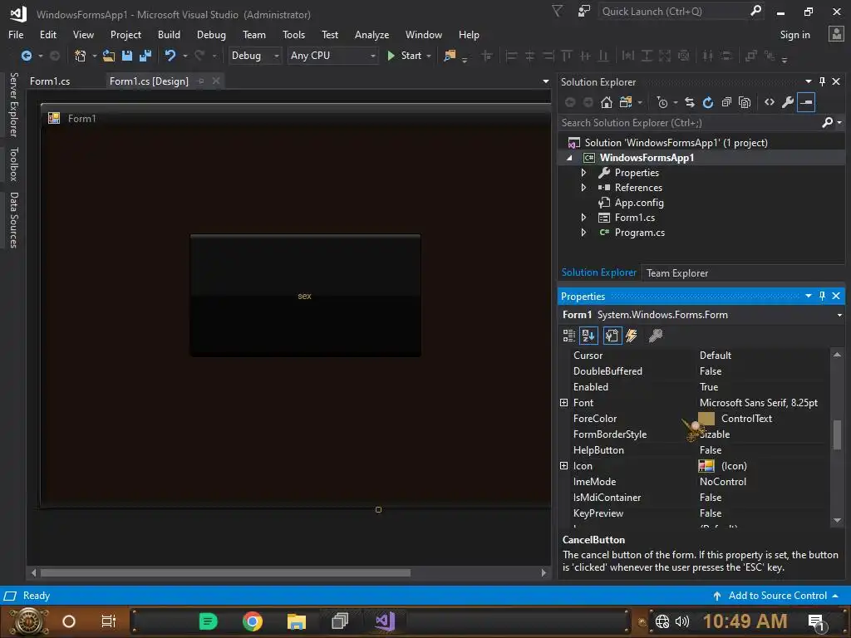
Task: Open the Start button dropdown arrow
Action: click(429, 56)
